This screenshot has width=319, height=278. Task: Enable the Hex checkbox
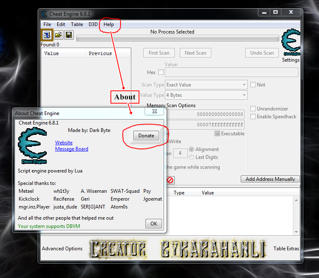pos(161,72)
